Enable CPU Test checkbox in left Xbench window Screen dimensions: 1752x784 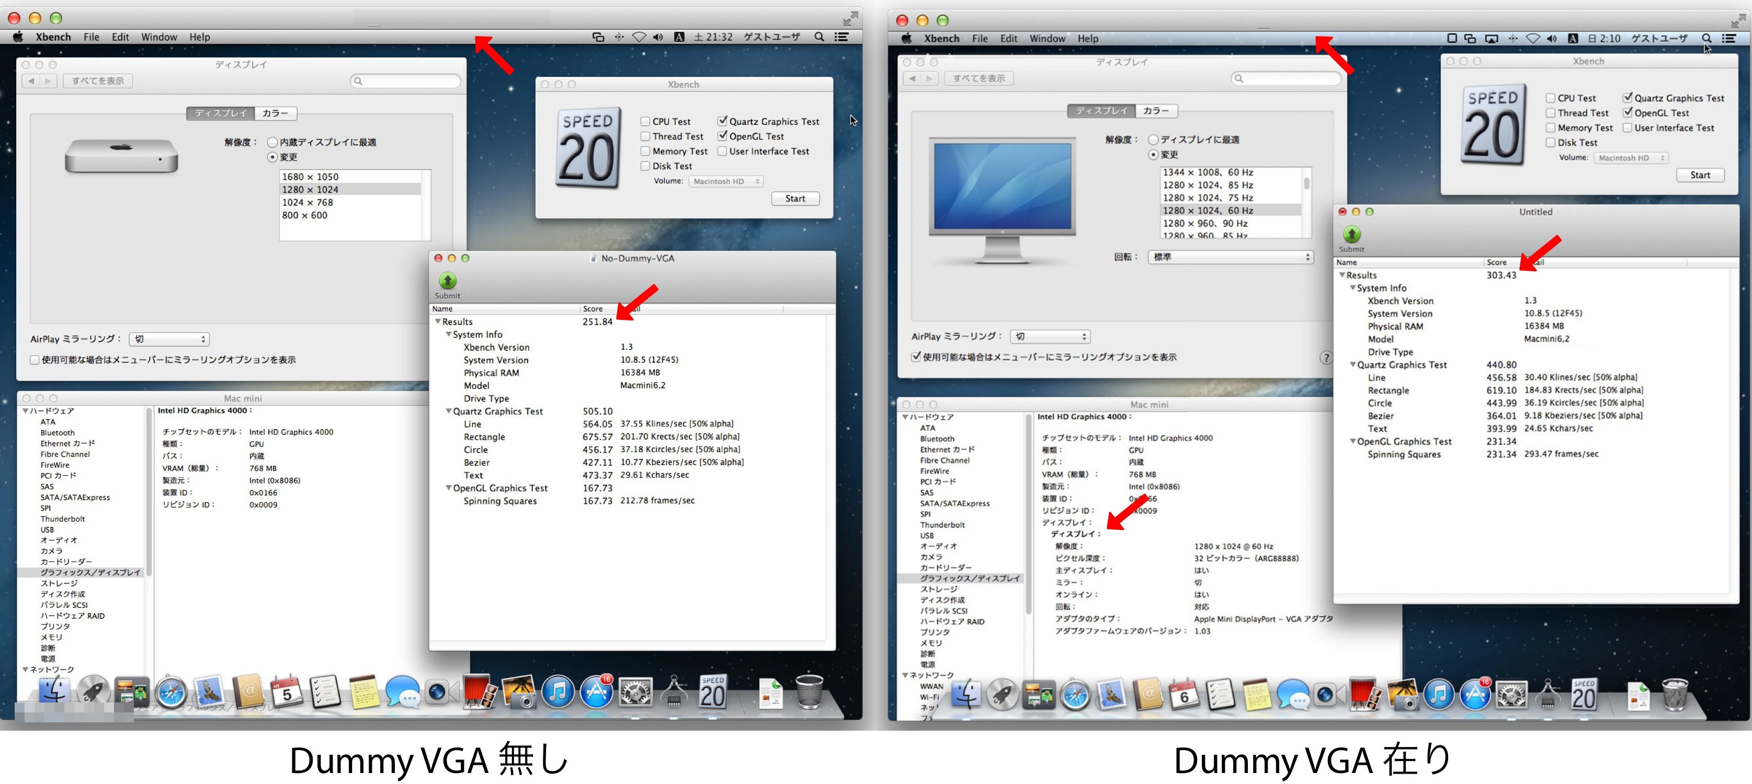click(x=645, y=122)
